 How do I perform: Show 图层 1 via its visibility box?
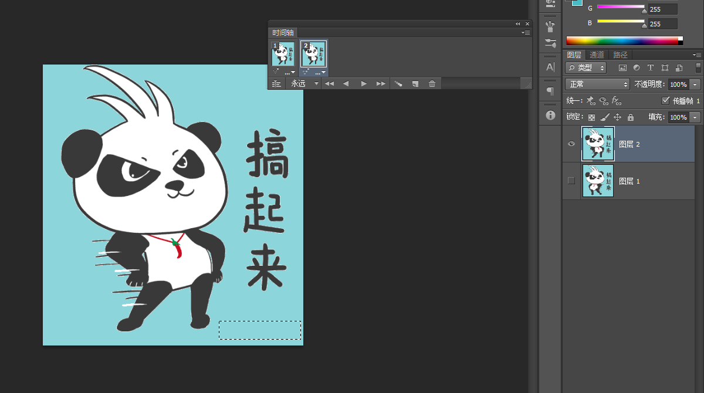tap(571, 181)
